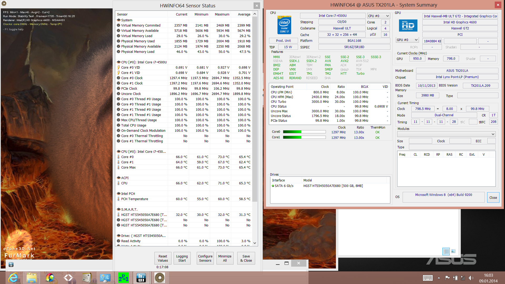Show hidden tray icons arrow
The width and height of the screenshot is (505, 284).
(x=439, y=278)
